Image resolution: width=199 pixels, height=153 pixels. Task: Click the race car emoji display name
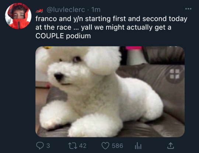click(39, 11)
